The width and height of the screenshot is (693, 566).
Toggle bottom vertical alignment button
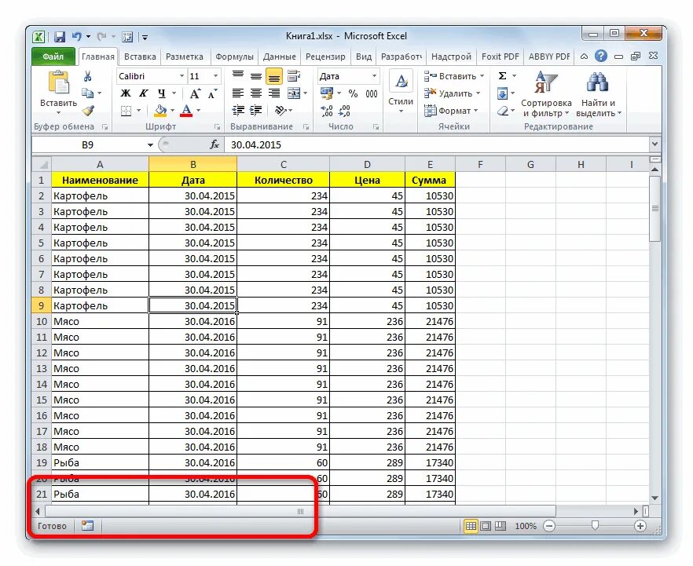pyautogui.click(x=274, y=76)
